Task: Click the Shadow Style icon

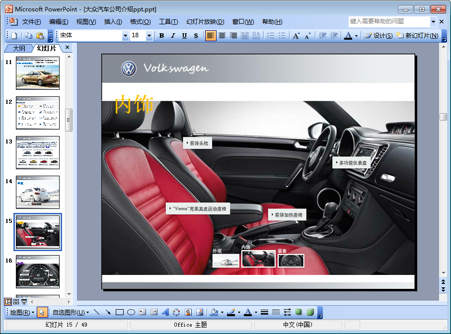Action: (299, 312)
